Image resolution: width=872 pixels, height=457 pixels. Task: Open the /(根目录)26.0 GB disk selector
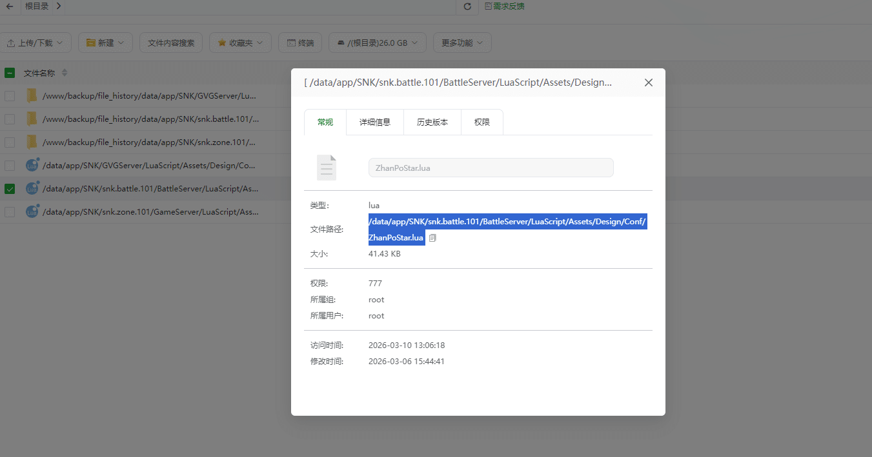(x=377, y=42)
